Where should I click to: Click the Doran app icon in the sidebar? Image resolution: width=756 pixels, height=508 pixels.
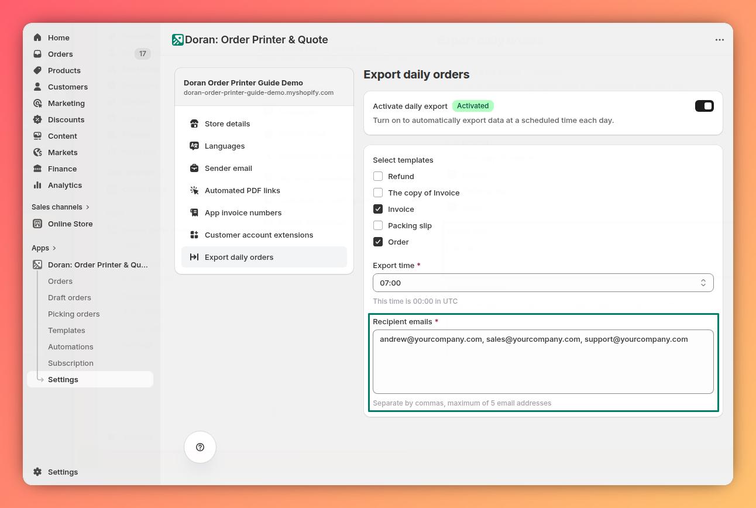click(x=37, y=265)
